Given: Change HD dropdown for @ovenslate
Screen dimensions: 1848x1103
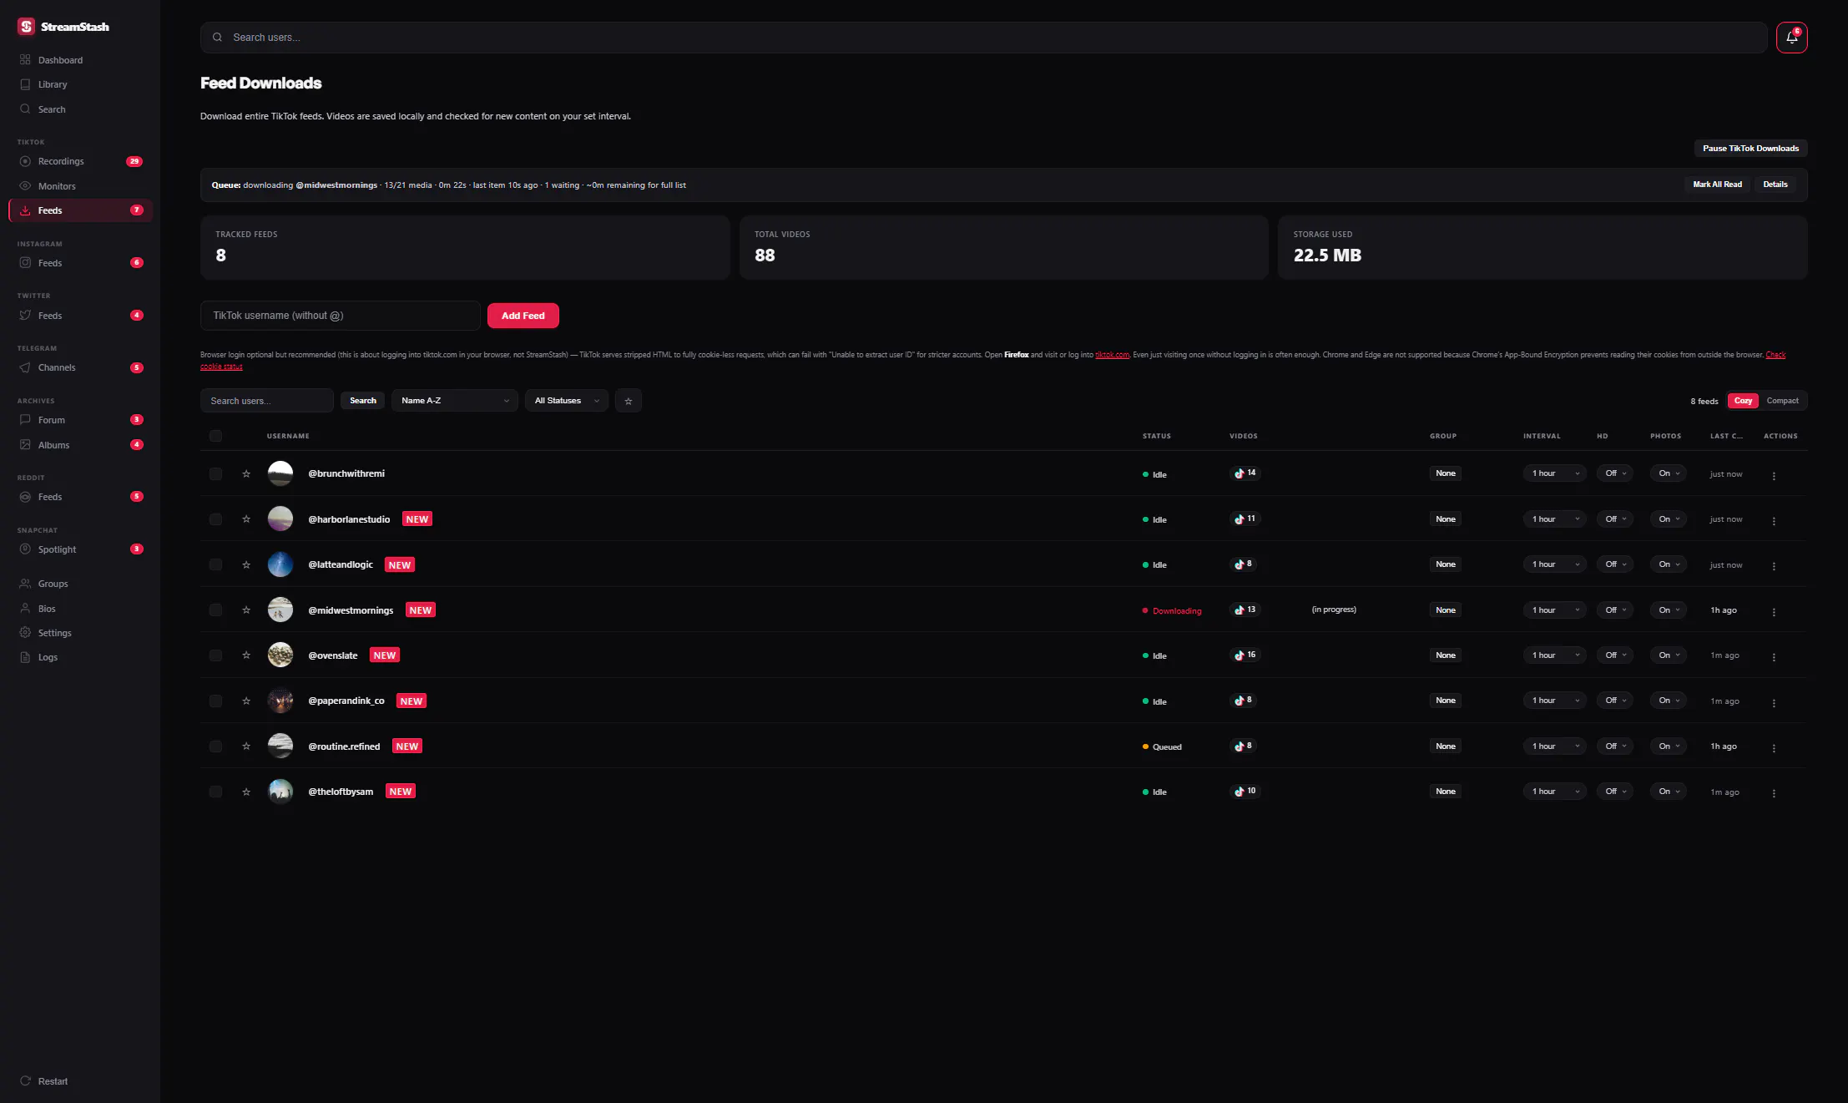Looking at the screenshot, I should coord(1615,655).
